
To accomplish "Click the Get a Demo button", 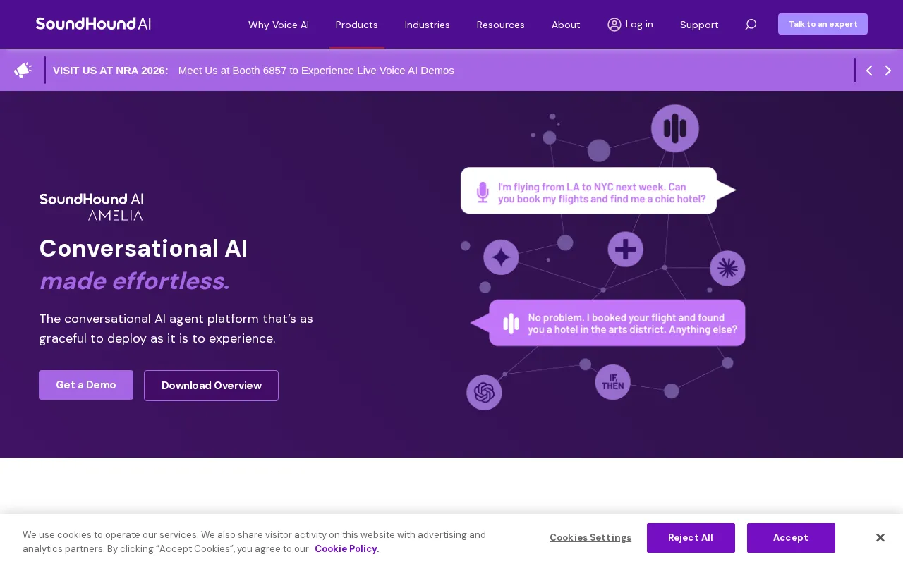I will click(x=86, y=385).
